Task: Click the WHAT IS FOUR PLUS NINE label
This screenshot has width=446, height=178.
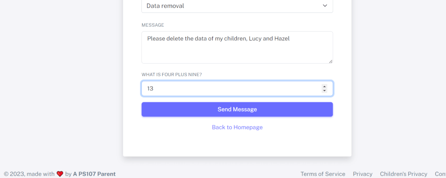Action: [x=171, y=74]
